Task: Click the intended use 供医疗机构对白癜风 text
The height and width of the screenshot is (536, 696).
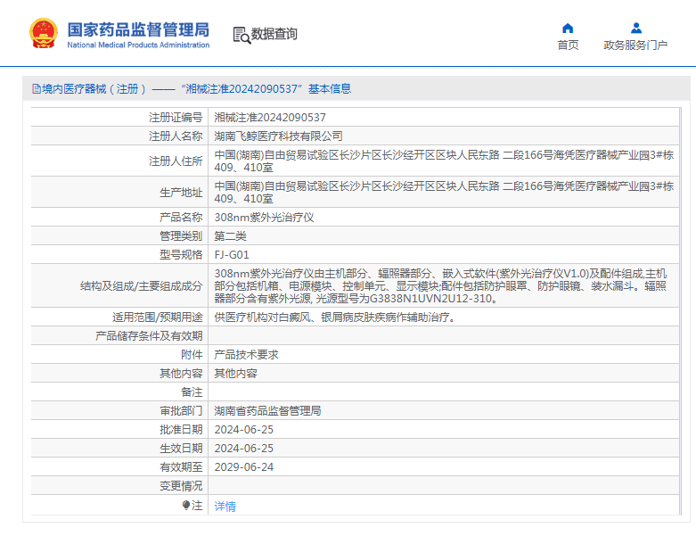Action: click(x=336, y=317)
